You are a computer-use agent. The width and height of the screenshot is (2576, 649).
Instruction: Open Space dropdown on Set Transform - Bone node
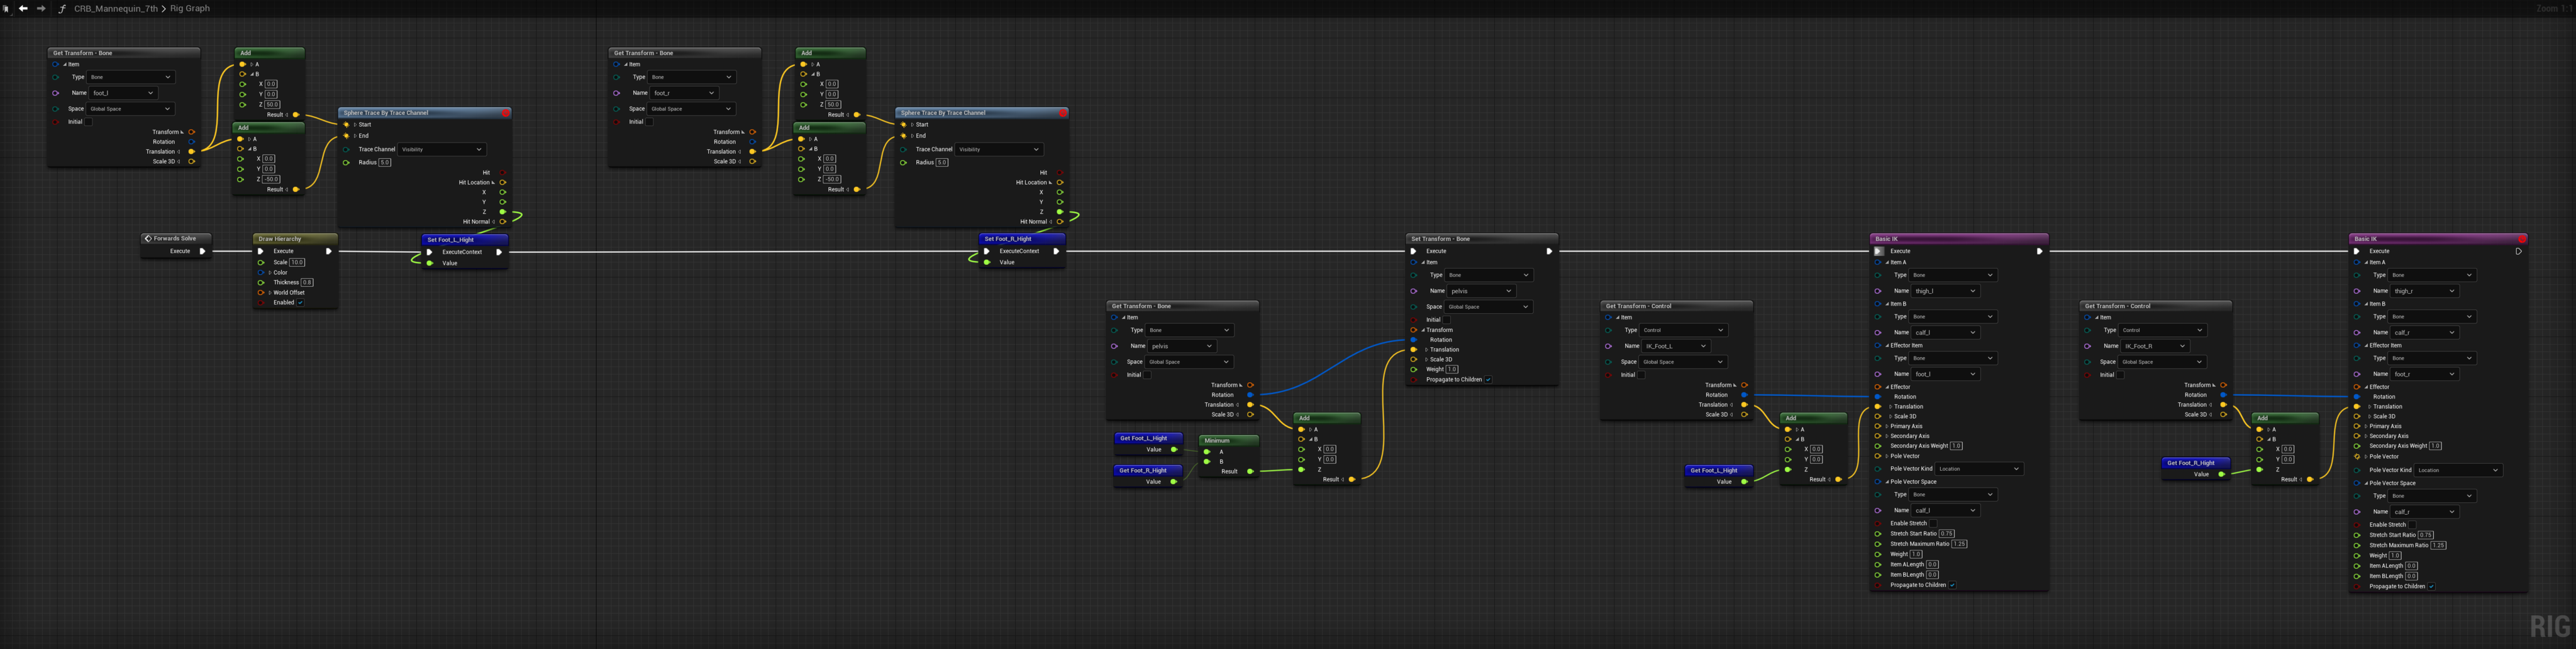(x=1488, y=306)
